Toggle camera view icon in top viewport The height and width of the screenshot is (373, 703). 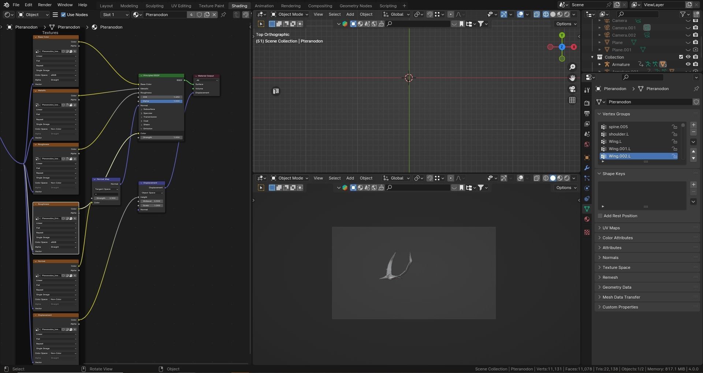[x=572, y=89]
